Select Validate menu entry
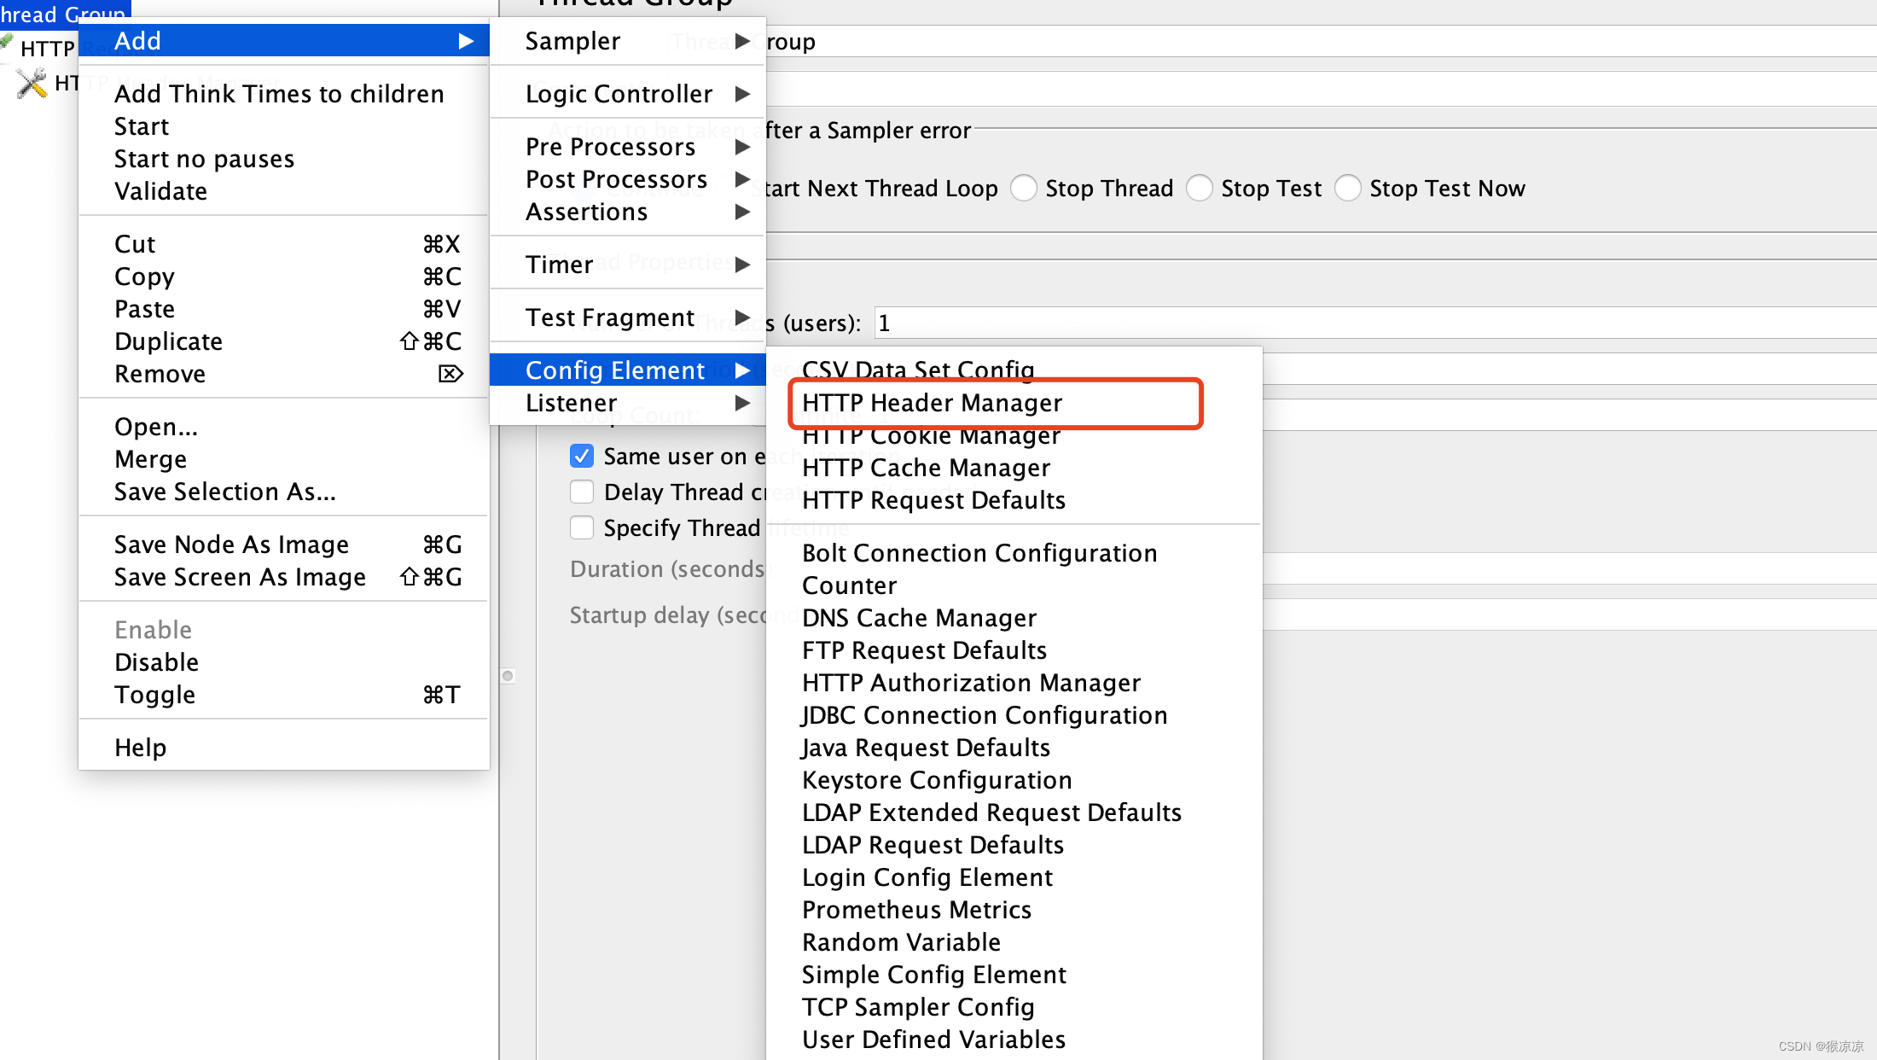The height and width of the screenshot is (1060, 1877). click(283, 191)
